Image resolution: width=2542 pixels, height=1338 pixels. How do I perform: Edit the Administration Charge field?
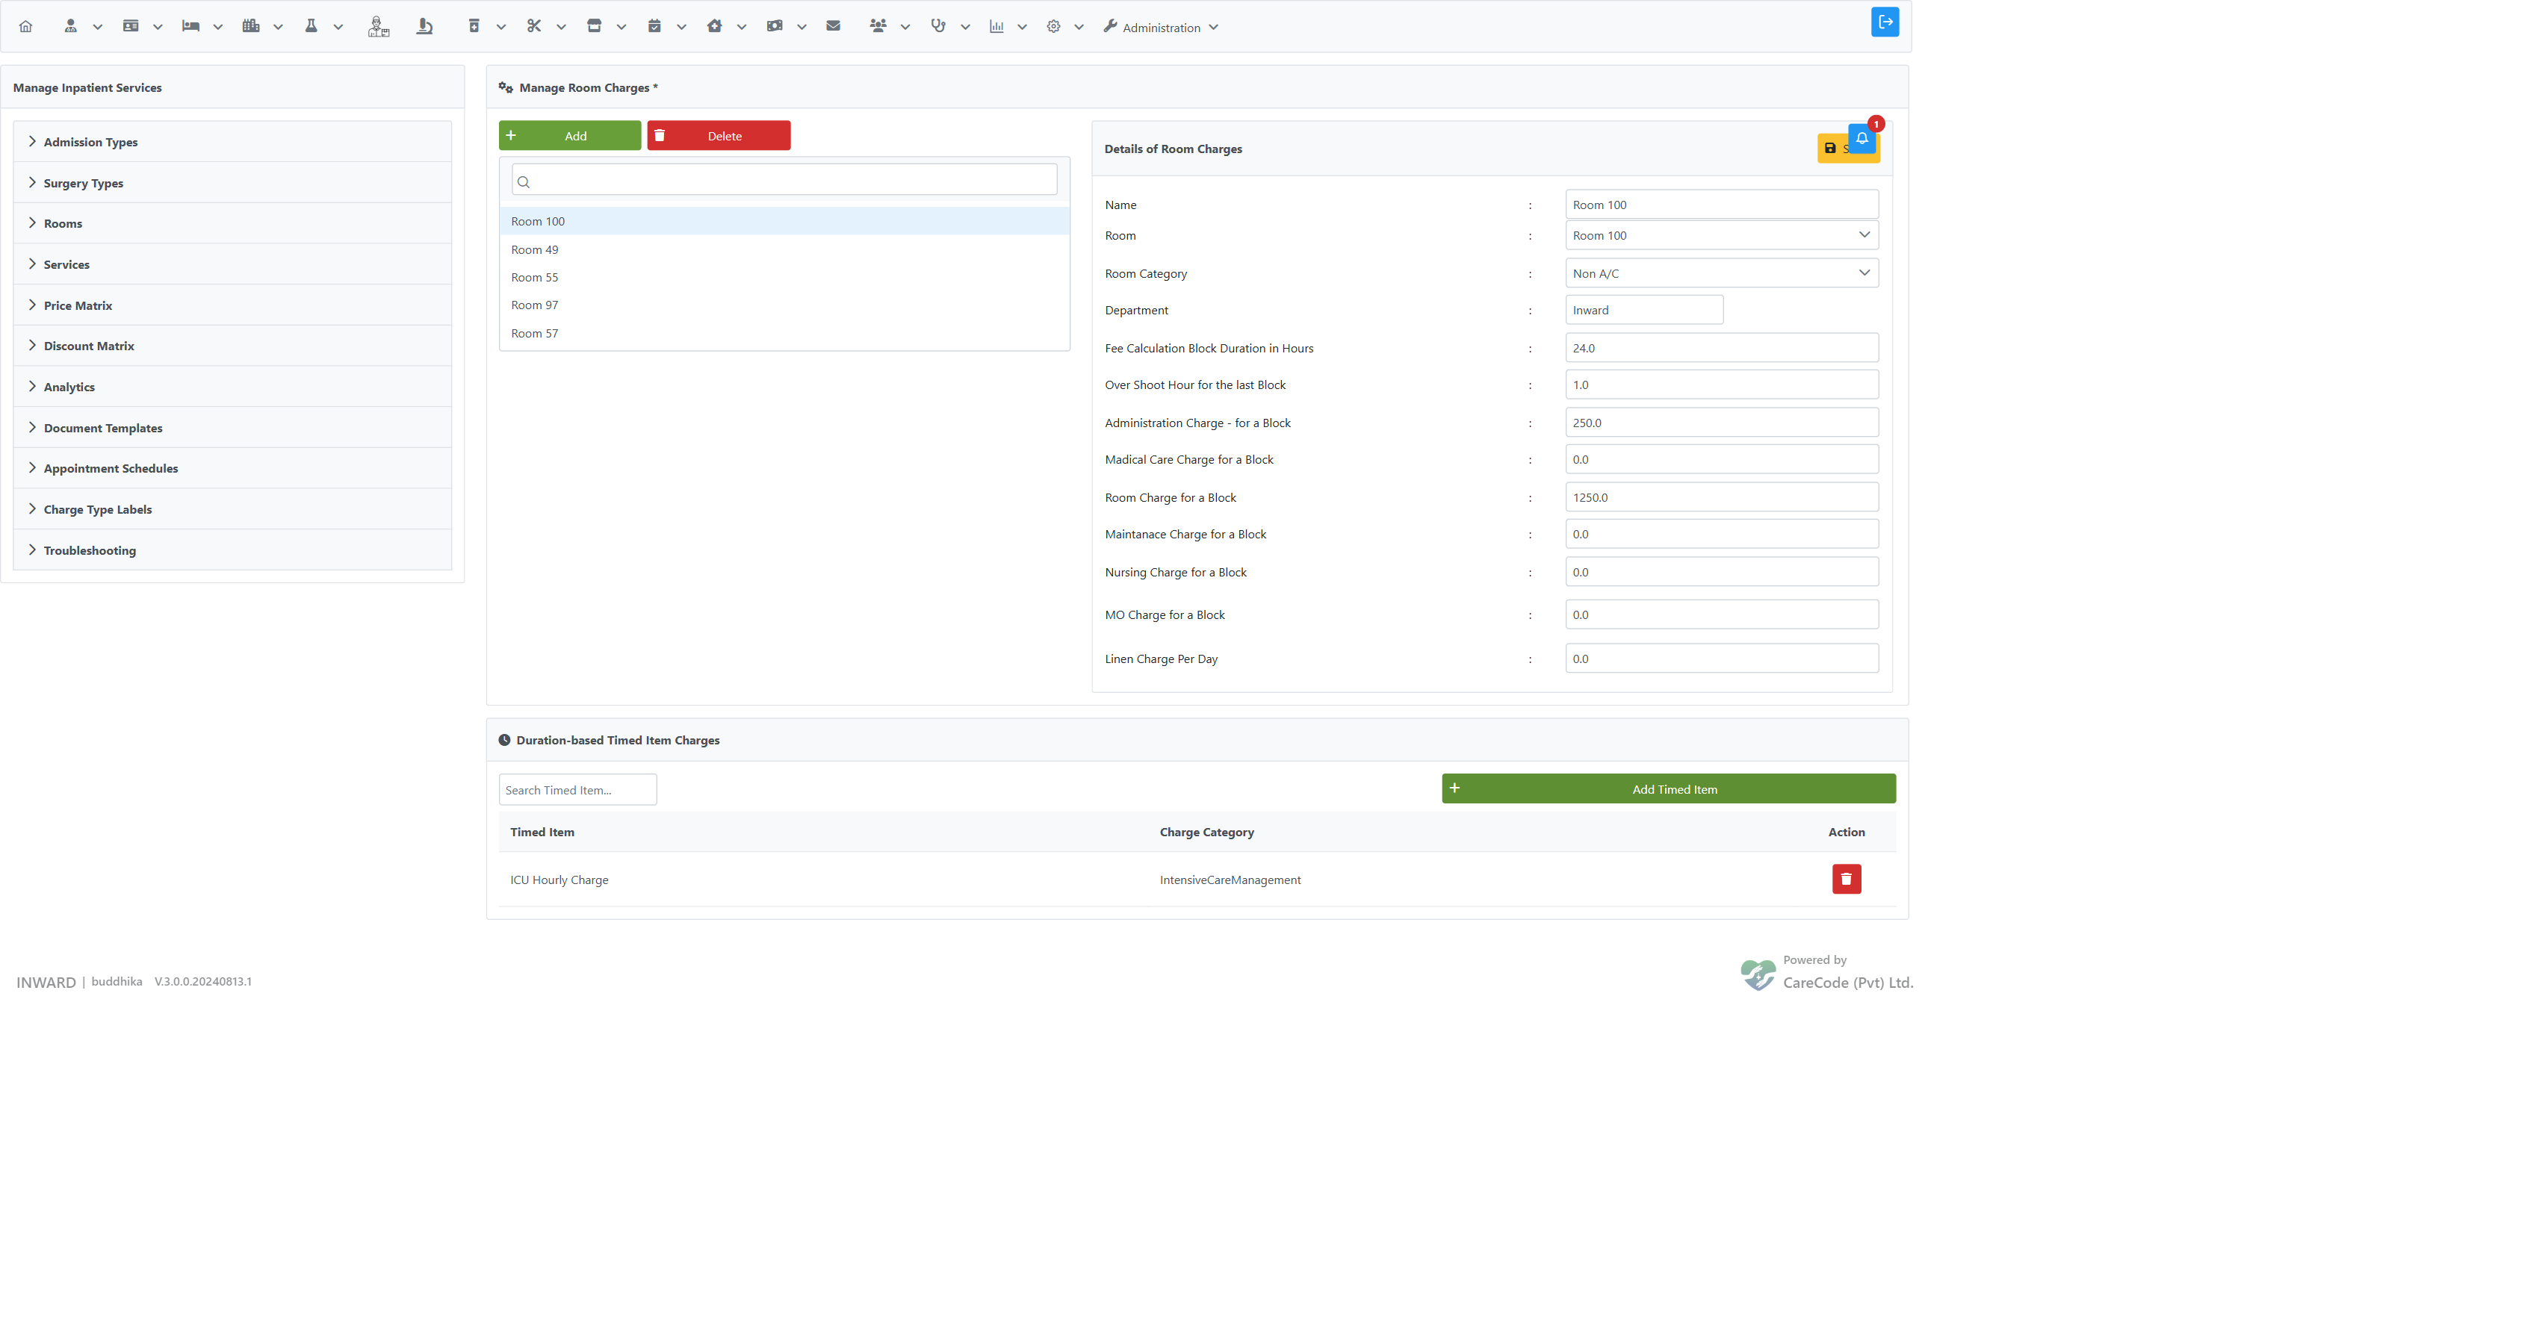tap(1721, 423)
